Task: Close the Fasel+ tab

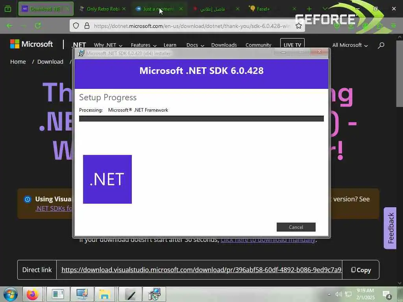Action: coord(294,9)
